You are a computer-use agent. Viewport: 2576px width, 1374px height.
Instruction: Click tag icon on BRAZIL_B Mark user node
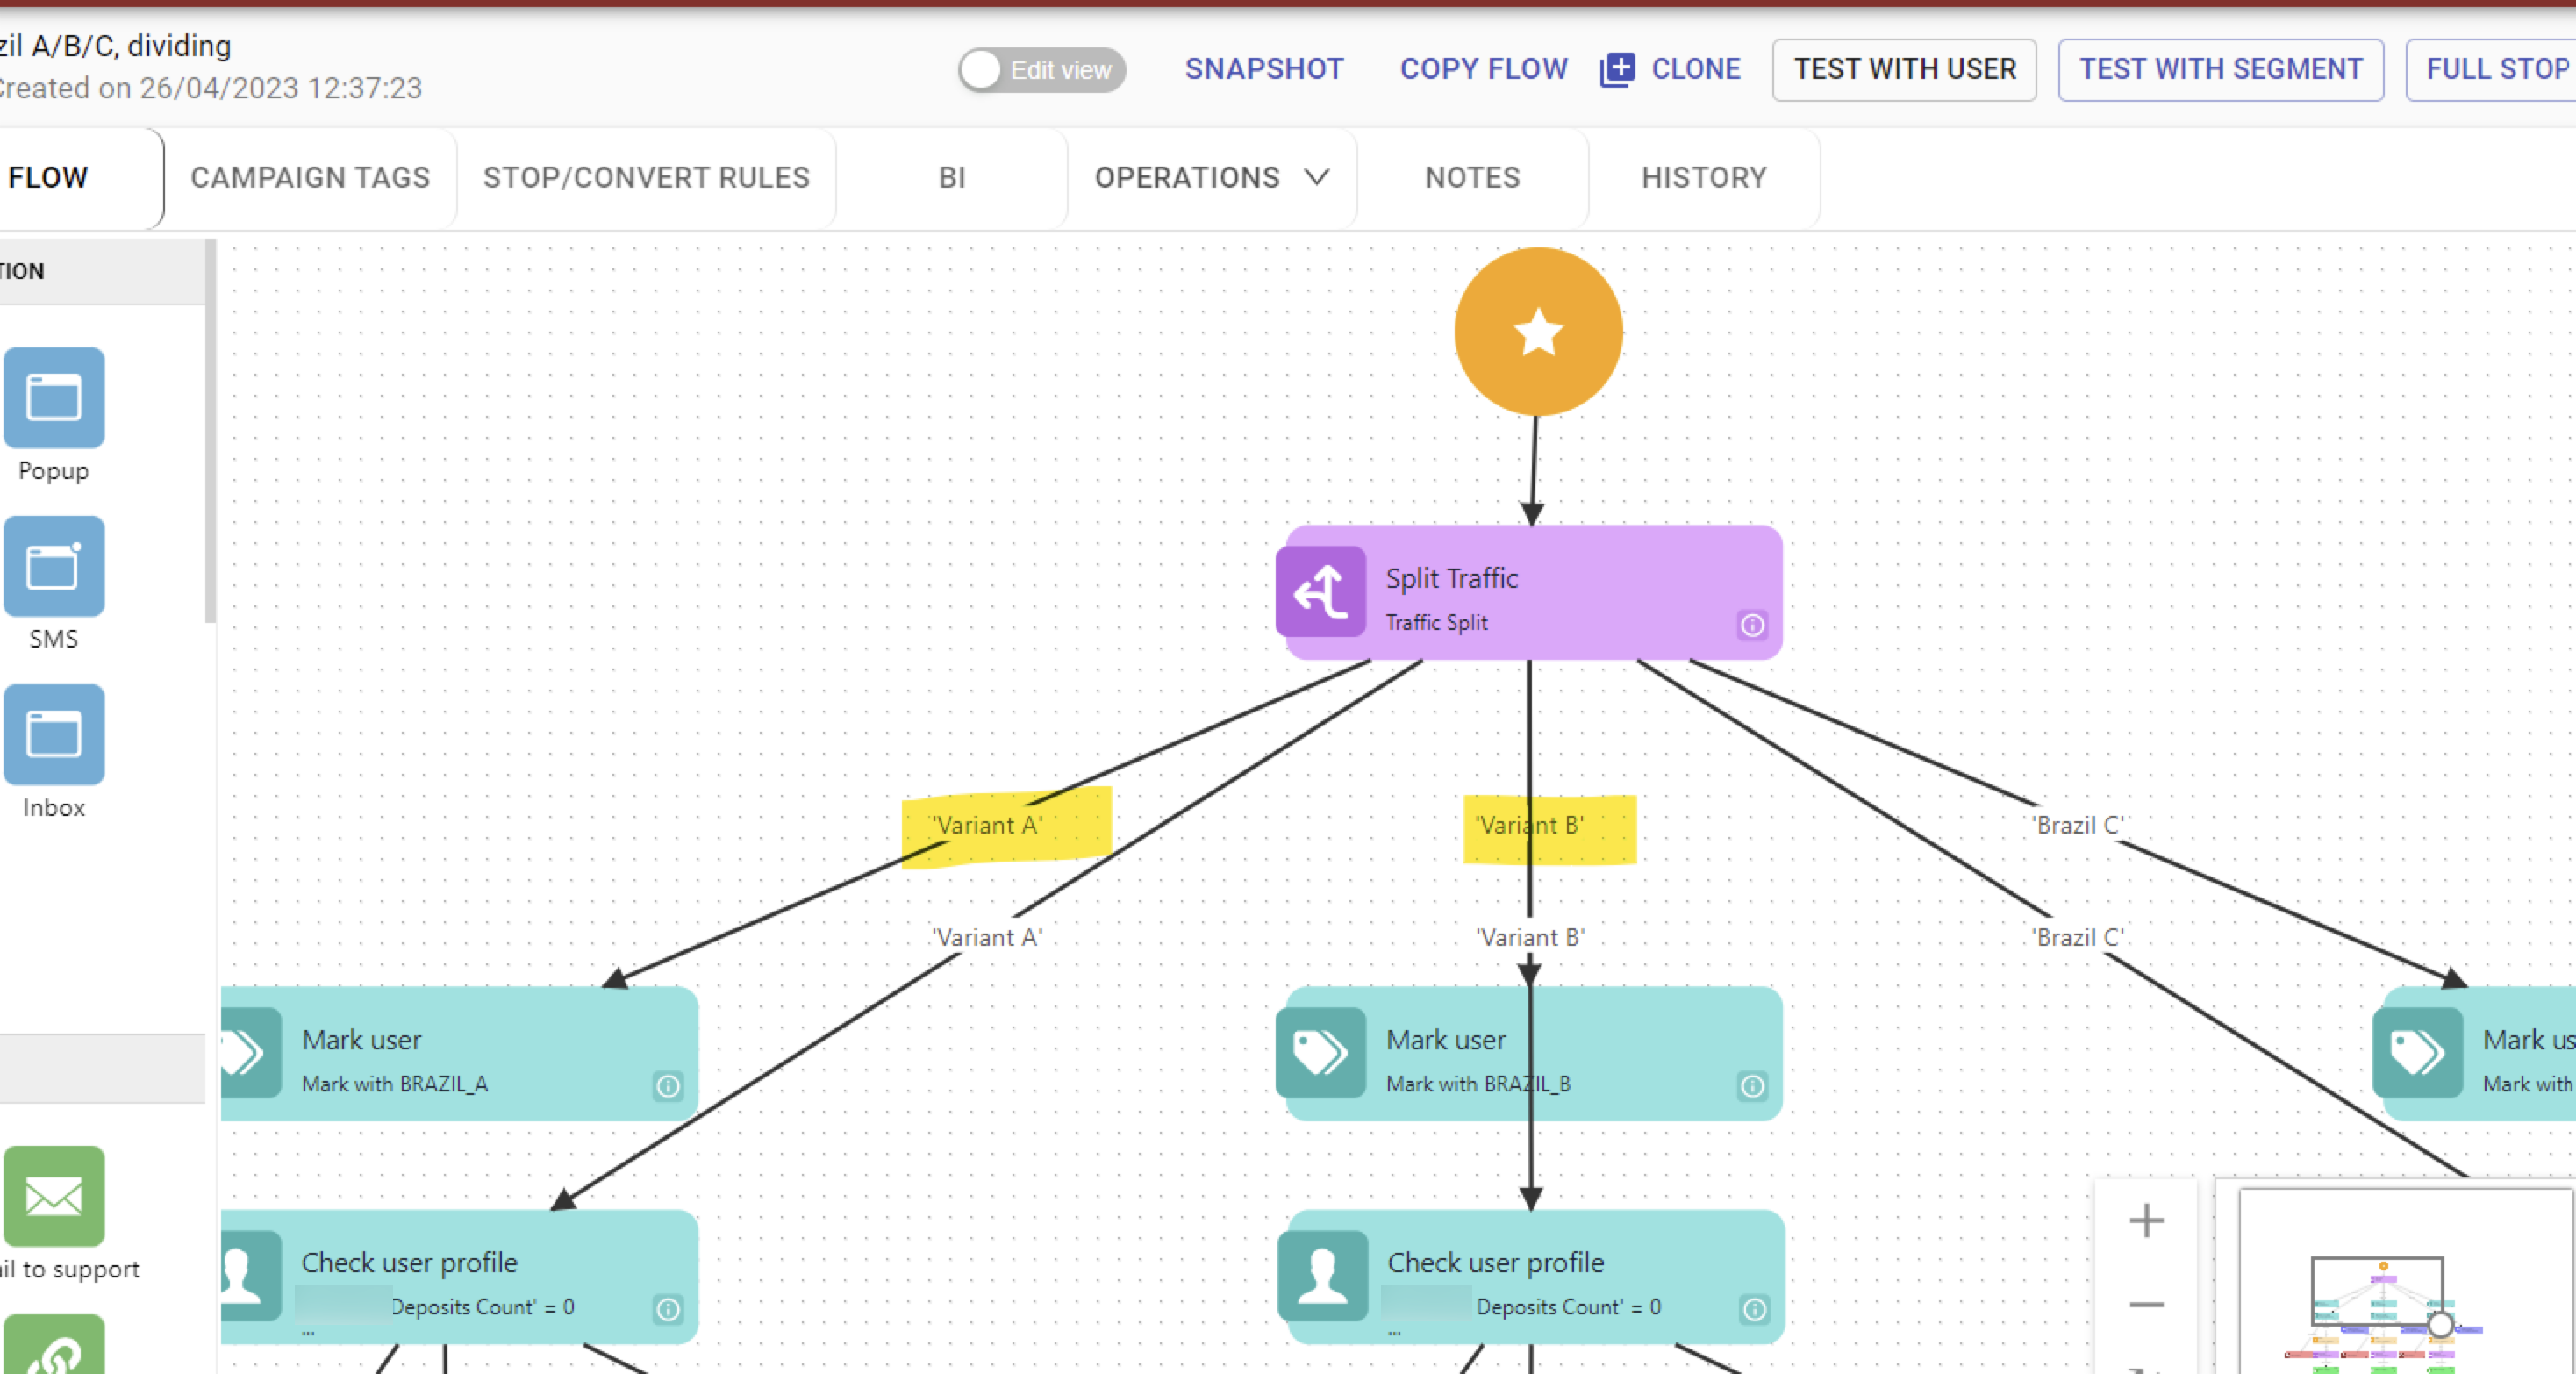1321,1053
